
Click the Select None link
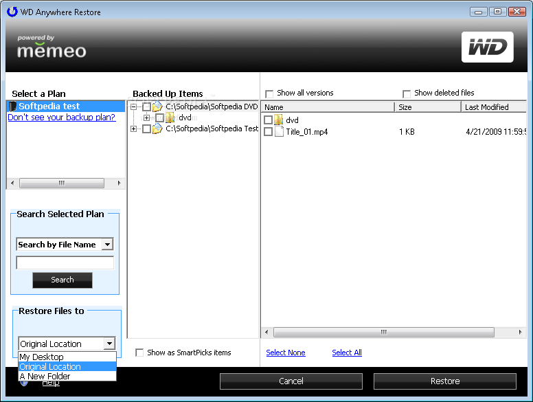tap(286, 353)
